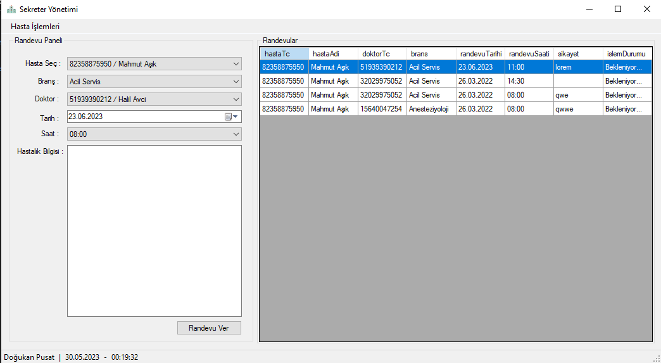Sort by the brans column header
This screenshot has width=661, height=363.
coord(431,54)
